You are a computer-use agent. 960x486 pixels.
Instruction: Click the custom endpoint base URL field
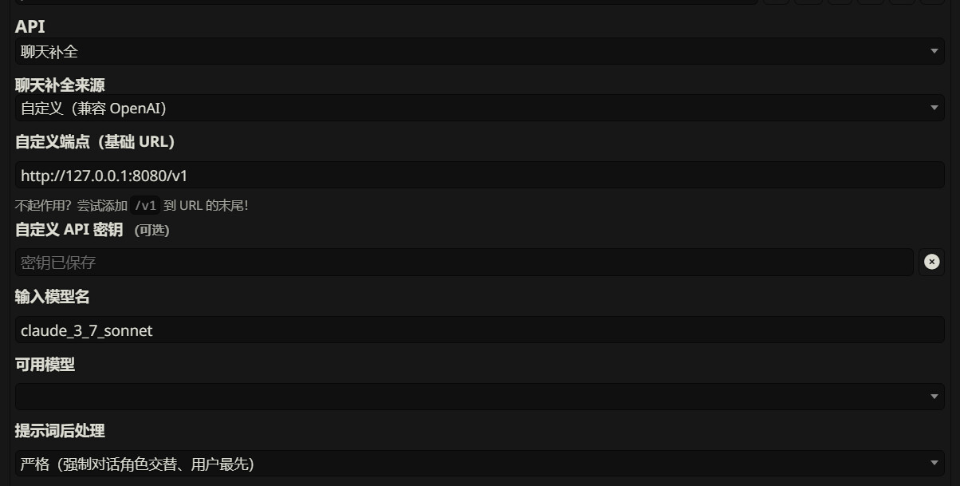478,176
